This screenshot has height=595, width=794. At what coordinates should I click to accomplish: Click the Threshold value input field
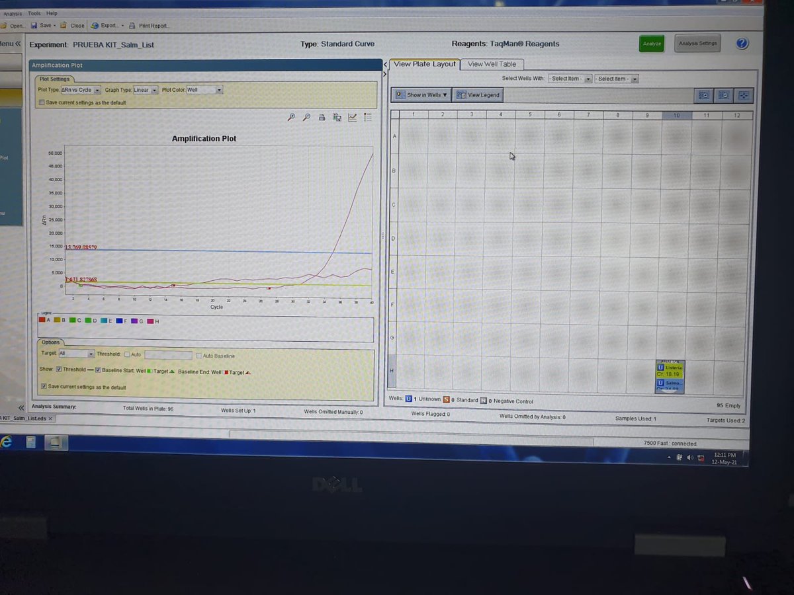(168, 356)
